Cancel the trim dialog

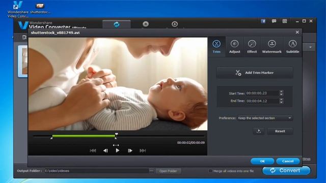tap(288, 161)
